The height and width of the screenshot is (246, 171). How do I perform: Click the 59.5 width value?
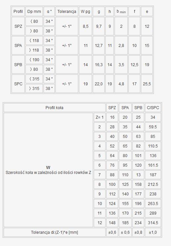click(x=153, y=127)
